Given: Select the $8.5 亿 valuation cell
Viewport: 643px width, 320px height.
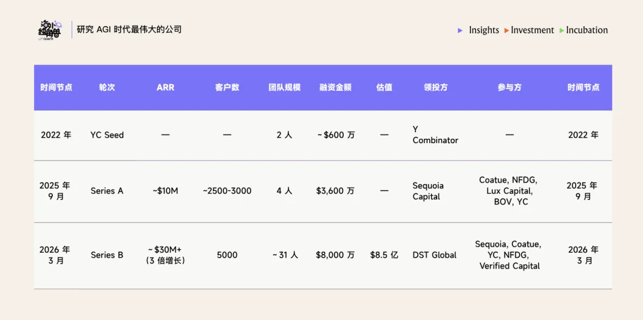Looking at the screenshot, I should (x=384, y=255).
